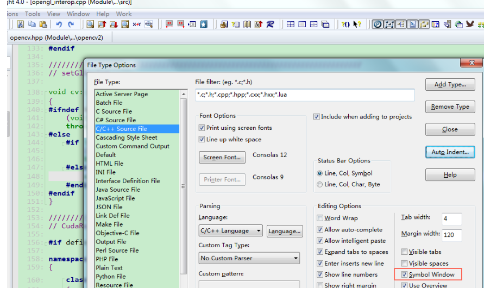Click the blue star bookmark icon

[204, 24]
